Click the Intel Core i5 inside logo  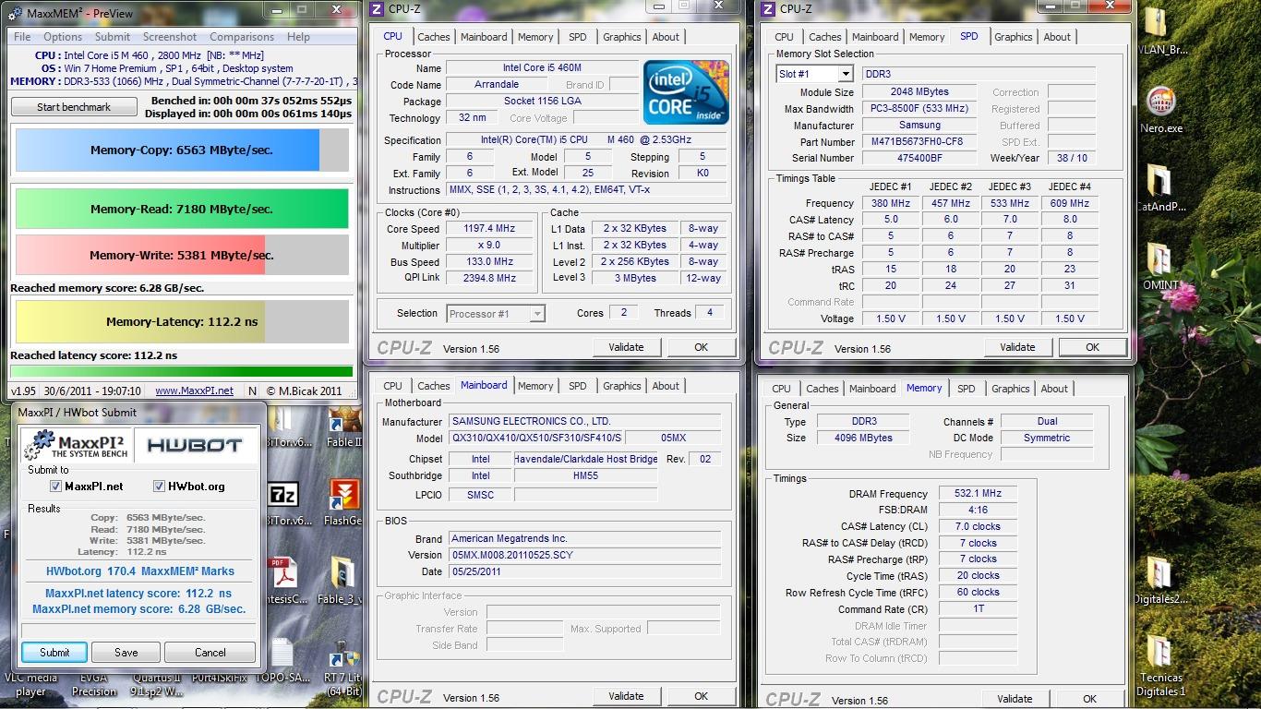click(x=686, y=91)
